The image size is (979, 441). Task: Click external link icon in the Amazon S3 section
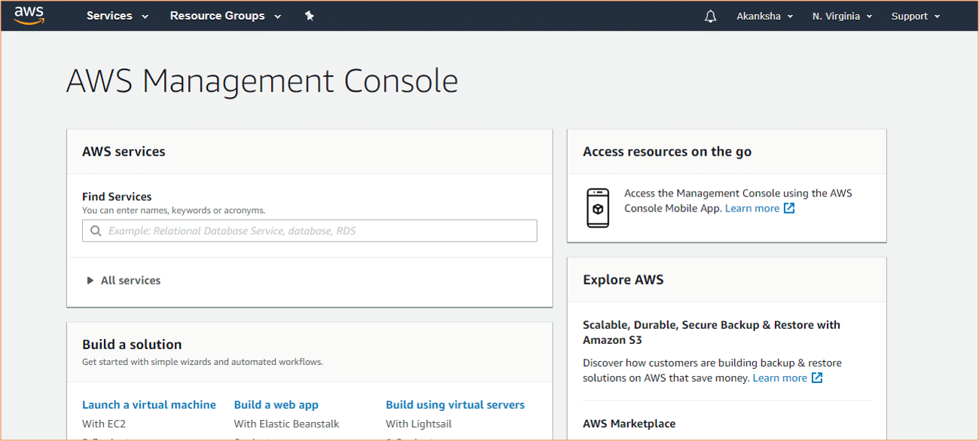click(817, 378)
